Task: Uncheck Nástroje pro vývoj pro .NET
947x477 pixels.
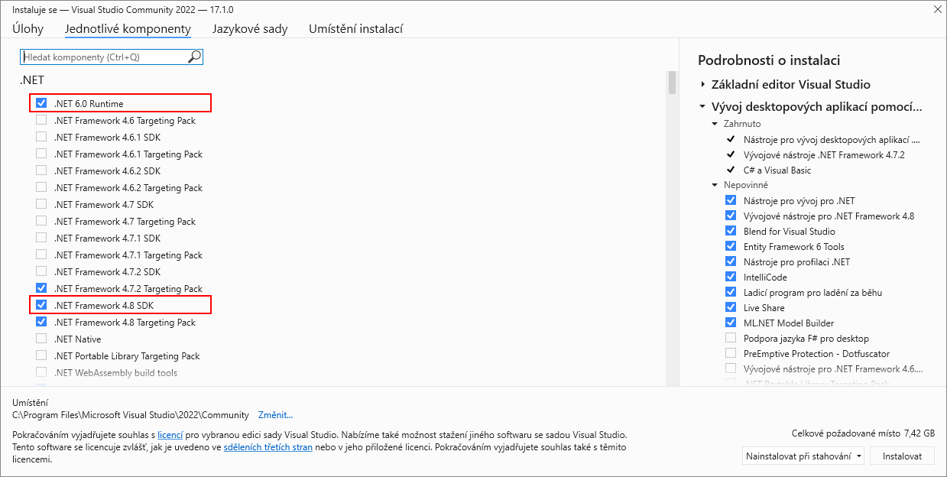Action: click(x=731, y=200)
